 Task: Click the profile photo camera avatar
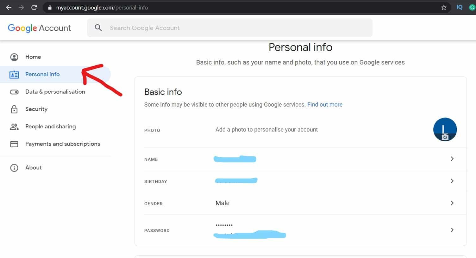pyautogui.click(x=445, y=129)
